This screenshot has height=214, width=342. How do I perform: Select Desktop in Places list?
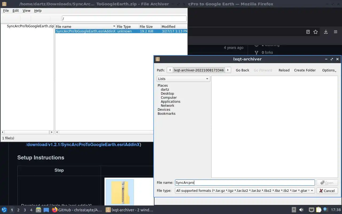click(x=167, y=93)
